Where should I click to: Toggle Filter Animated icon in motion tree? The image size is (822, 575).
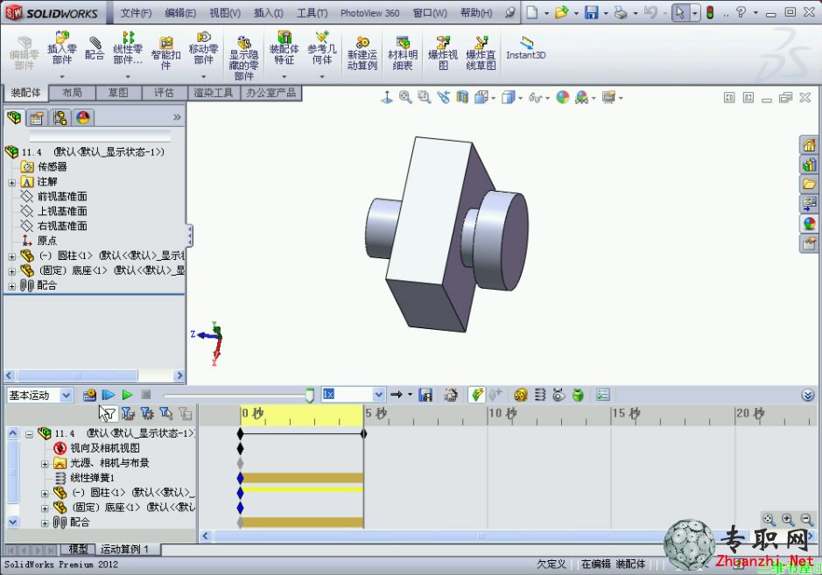pyautogui.click(x=128, y=414)
